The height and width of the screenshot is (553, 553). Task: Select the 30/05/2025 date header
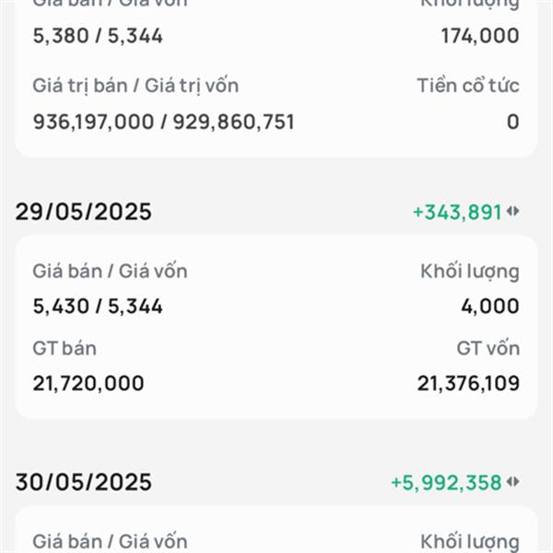[x=83, y=482]
